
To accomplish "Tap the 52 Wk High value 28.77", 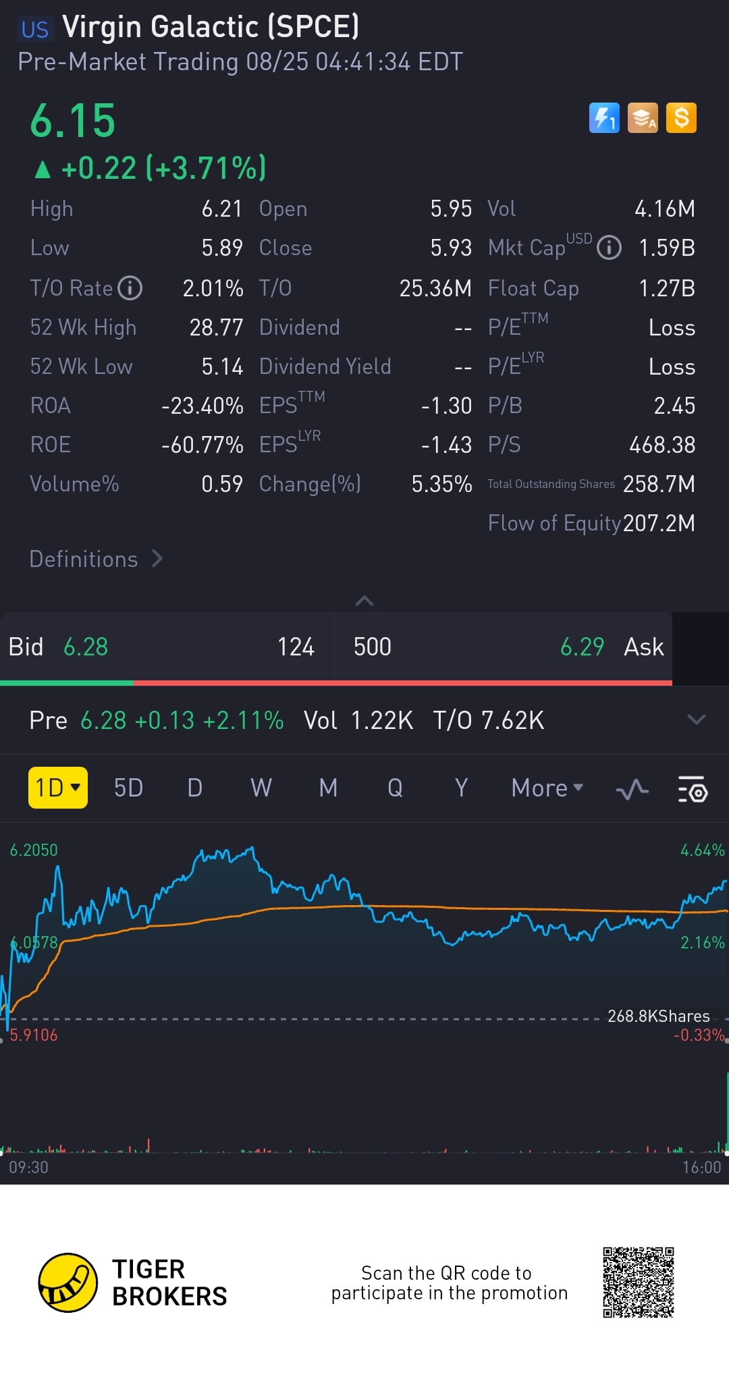I will click(x=216, y=327).
